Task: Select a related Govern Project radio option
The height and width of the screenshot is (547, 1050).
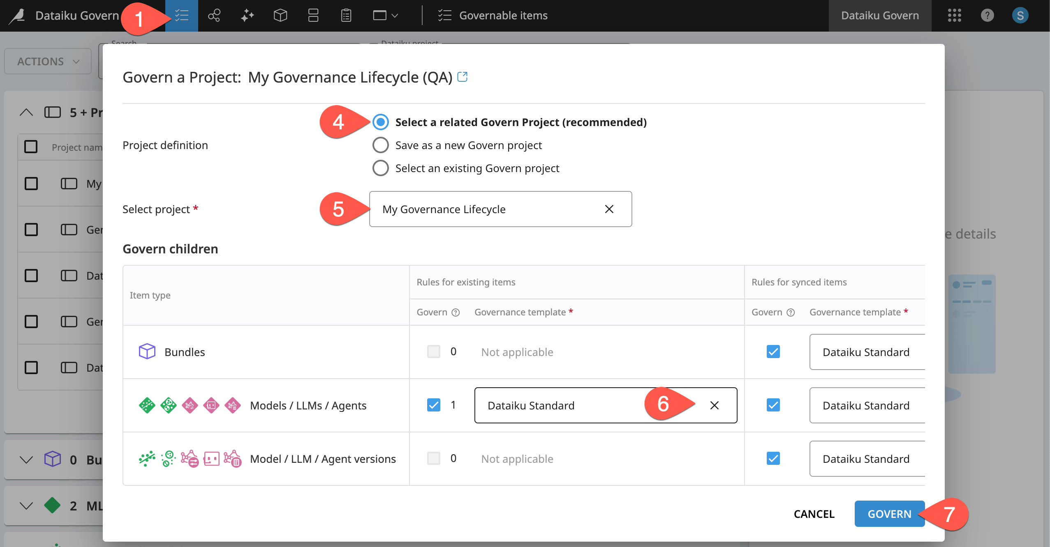Action: [x=380, y=122]
